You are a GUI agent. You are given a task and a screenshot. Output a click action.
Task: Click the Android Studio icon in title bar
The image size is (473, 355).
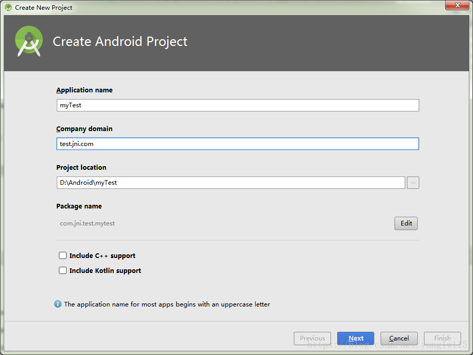8,8
